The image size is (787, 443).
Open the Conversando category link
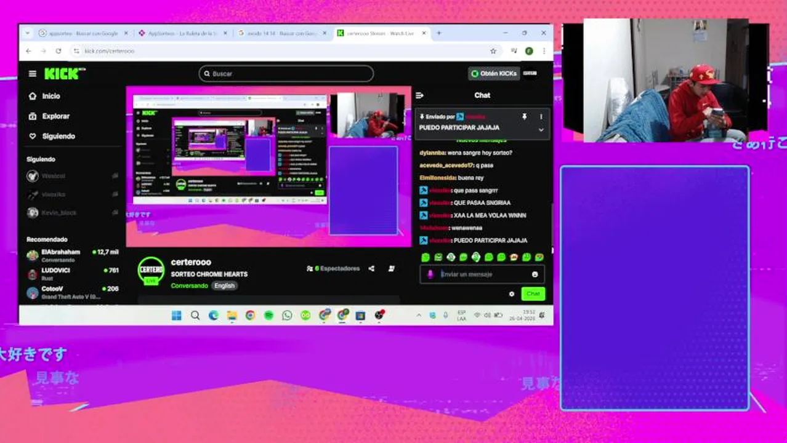pos(189,285)
